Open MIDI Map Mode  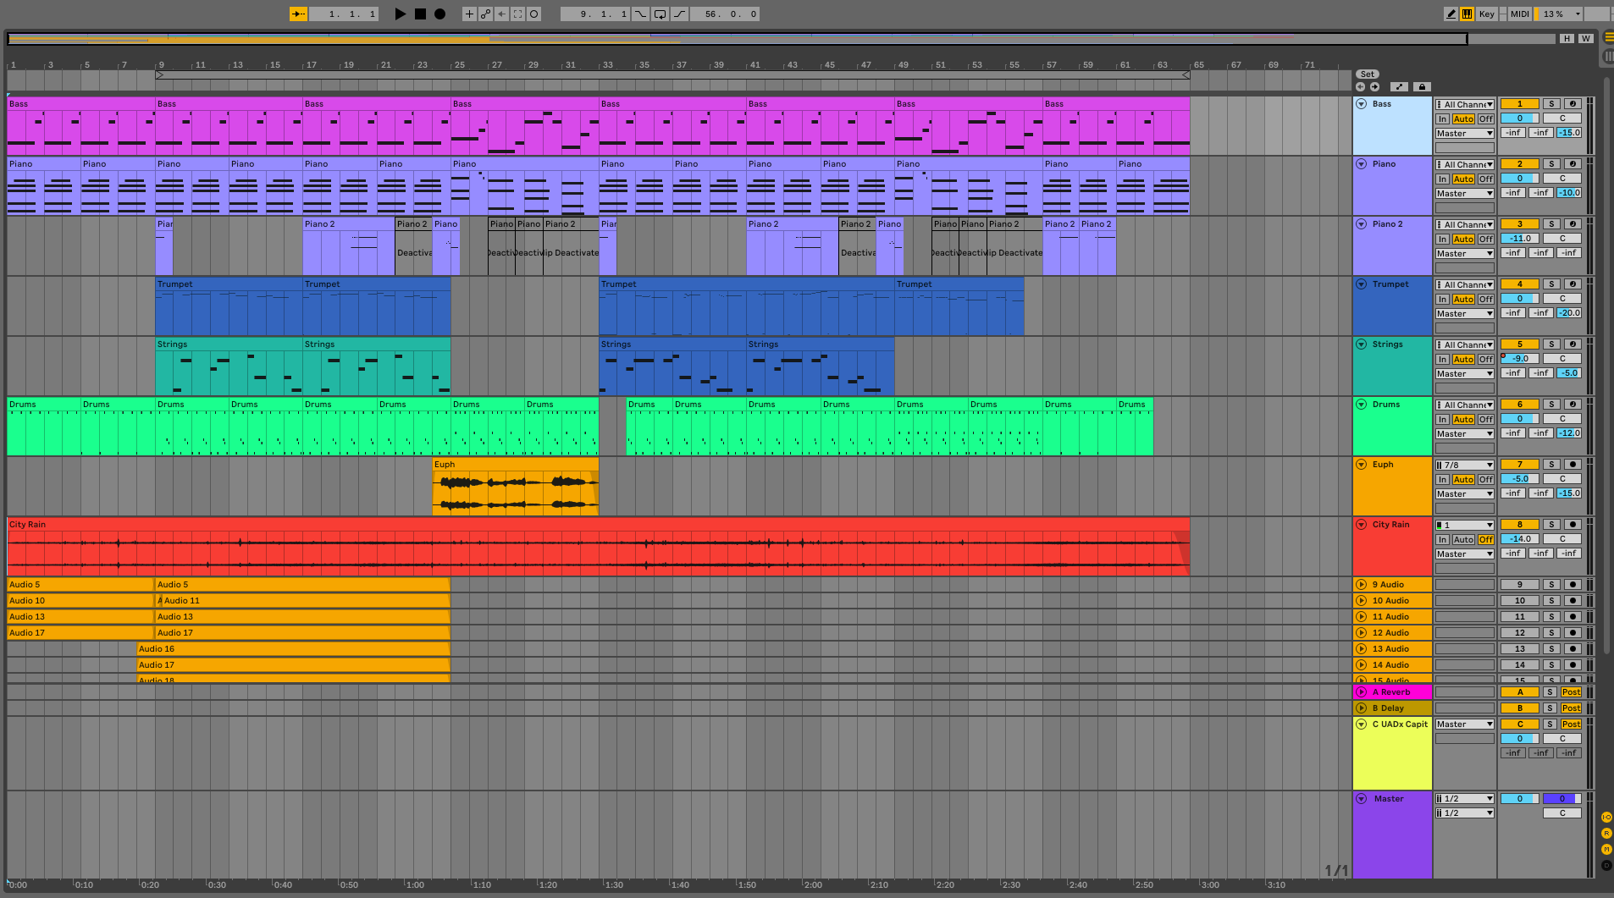pyautogui.click(x=1520, y=14)
